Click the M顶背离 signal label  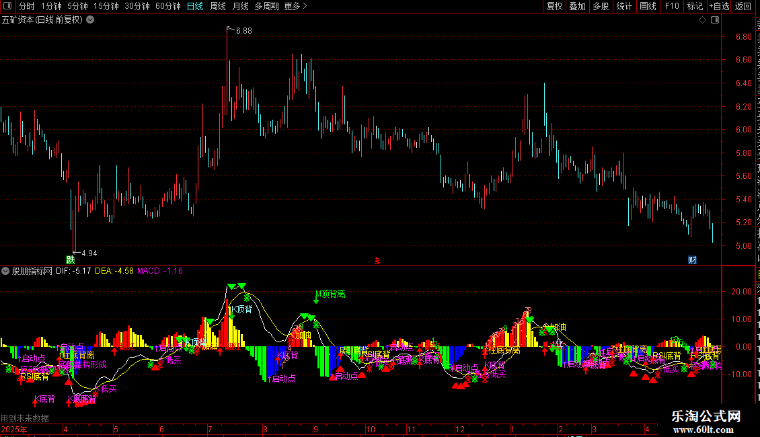330,294
